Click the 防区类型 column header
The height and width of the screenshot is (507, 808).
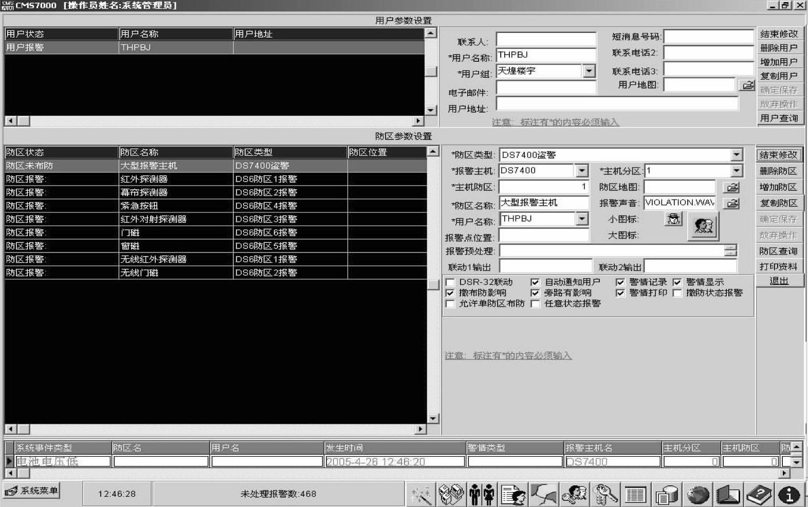[290, 152]
